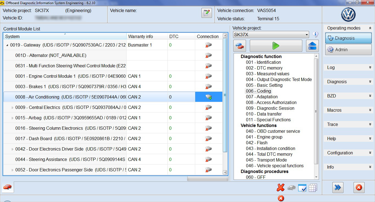Click the two-cars vehicle selection button
Viewport: 375px width, 202px height.
pyautogui.click(x=240, y=46)
